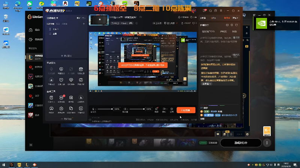Image resolution: width=300 pixels, height=168 pixels.
Task: Select the Valorant game in WeGame sidebar
Action: (35, 77)
